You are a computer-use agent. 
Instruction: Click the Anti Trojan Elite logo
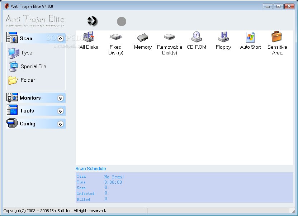coord(35,20)
